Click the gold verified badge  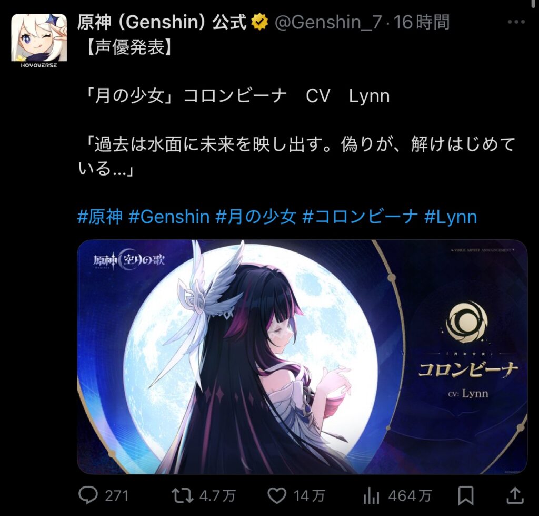point(260,22)
